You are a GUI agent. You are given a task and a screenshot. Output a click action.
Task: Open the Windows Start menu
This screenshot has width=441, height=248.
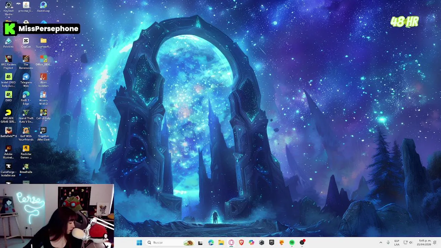click(139, 242)
